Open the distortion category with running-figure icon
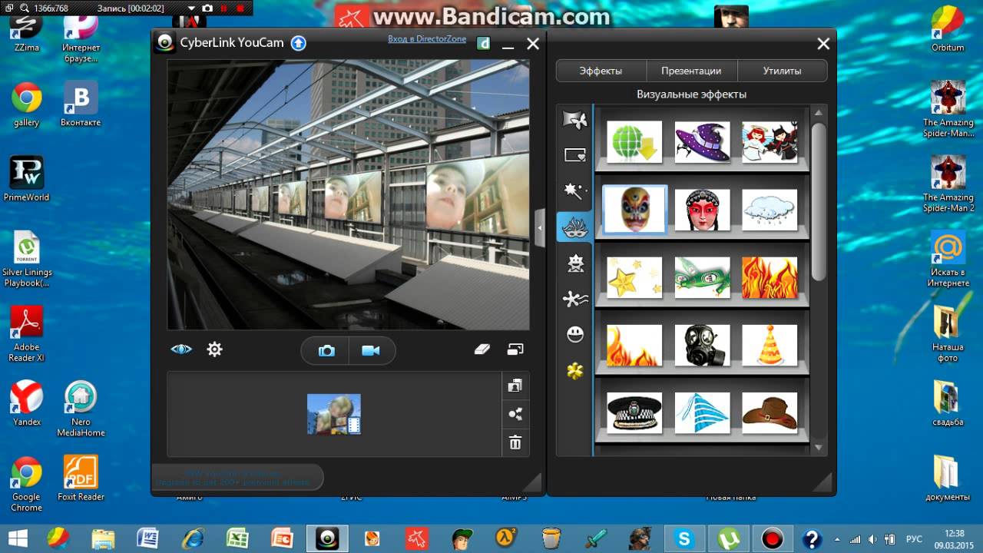983x553 pixels. point(575,300)
